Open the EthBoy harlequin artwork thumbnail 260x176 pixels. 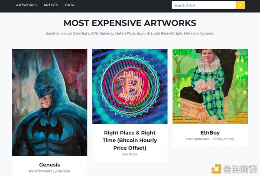(x=210, y=86)
